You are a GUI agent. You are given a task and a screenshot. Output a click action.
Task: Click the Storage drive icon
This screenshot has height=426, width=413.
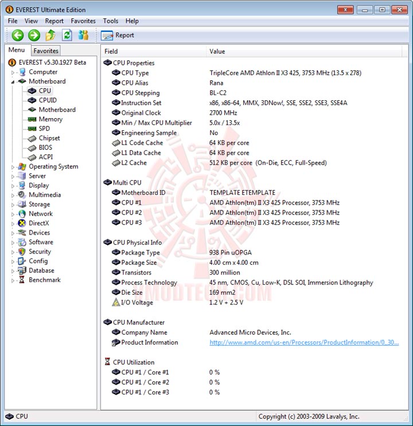click(22, 204)
